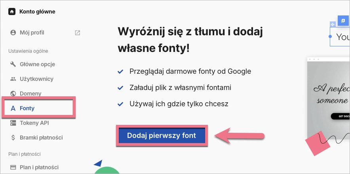Image resolution: width=350 pixels, height=174 pixels.
Task: Open Tokeny API section
Action: coord(34,123)
